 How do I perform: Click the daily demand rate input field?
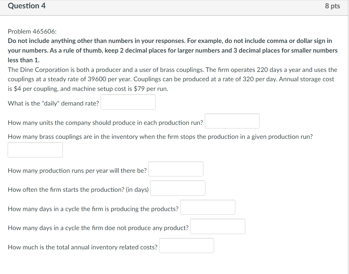click(x=128, y=102)
